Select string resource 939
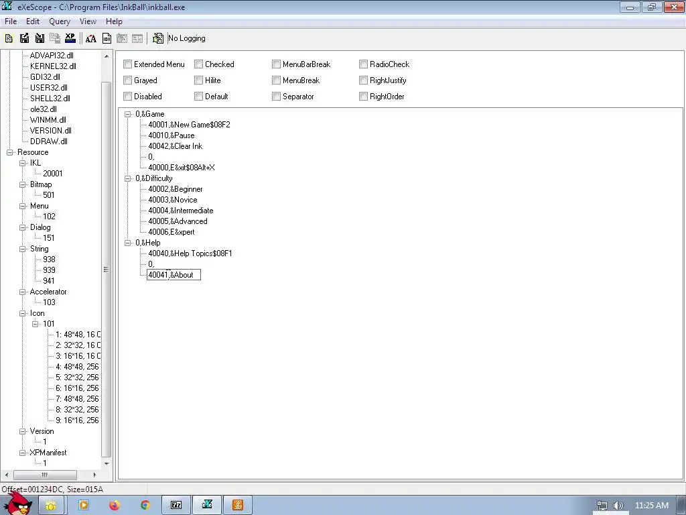686x515 pixels. pos(49,270)
